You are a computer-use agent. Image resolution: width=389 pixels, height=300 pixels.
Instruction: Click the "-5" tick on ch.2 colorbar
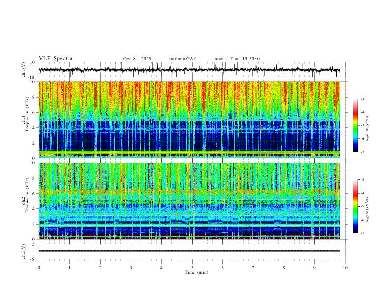[x=362, y=206]
